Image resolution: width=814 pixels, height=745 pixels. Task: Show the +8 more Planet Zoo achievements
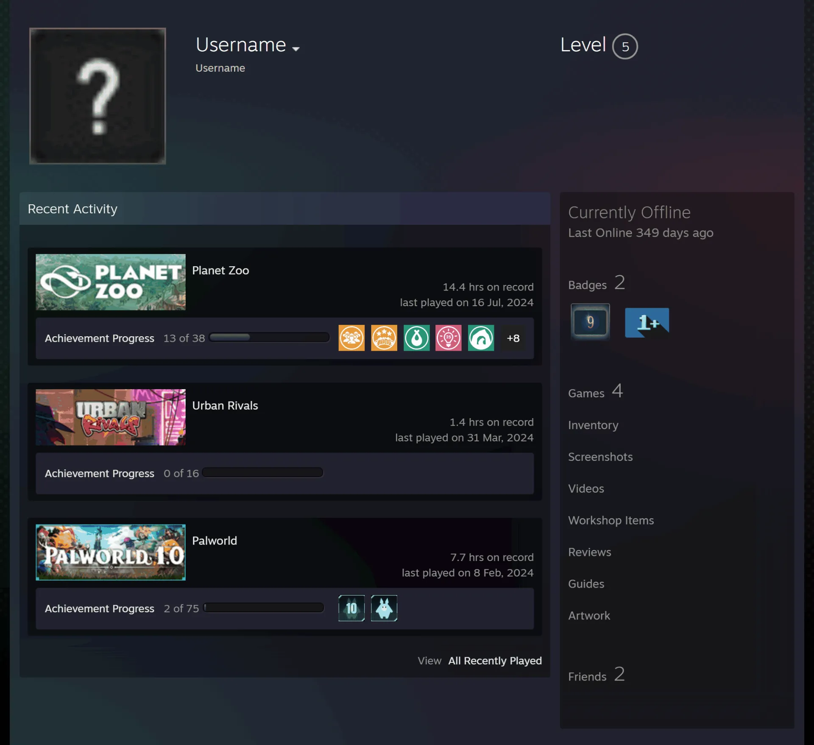coord(513,338)
